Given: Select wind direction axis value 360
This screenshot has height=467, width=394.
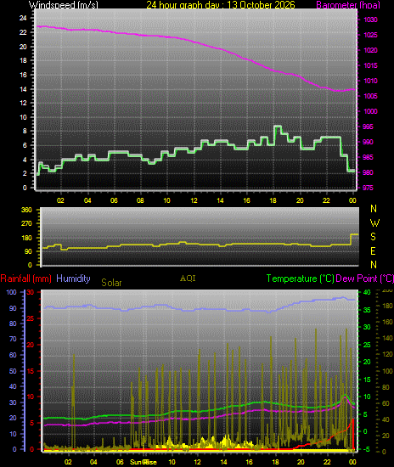Looking at the screenshot, I should [x=26, y=210].
